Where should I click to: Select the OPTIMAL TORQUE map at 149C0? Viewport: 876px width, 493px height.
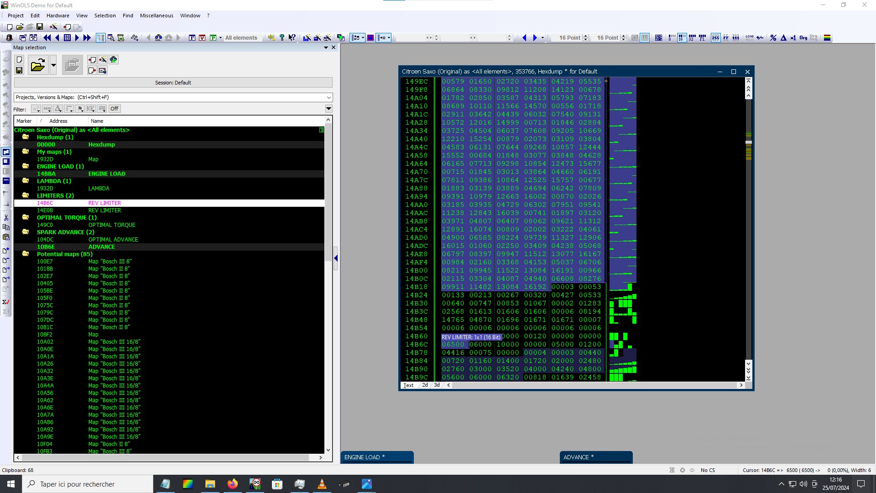[112, 225]
